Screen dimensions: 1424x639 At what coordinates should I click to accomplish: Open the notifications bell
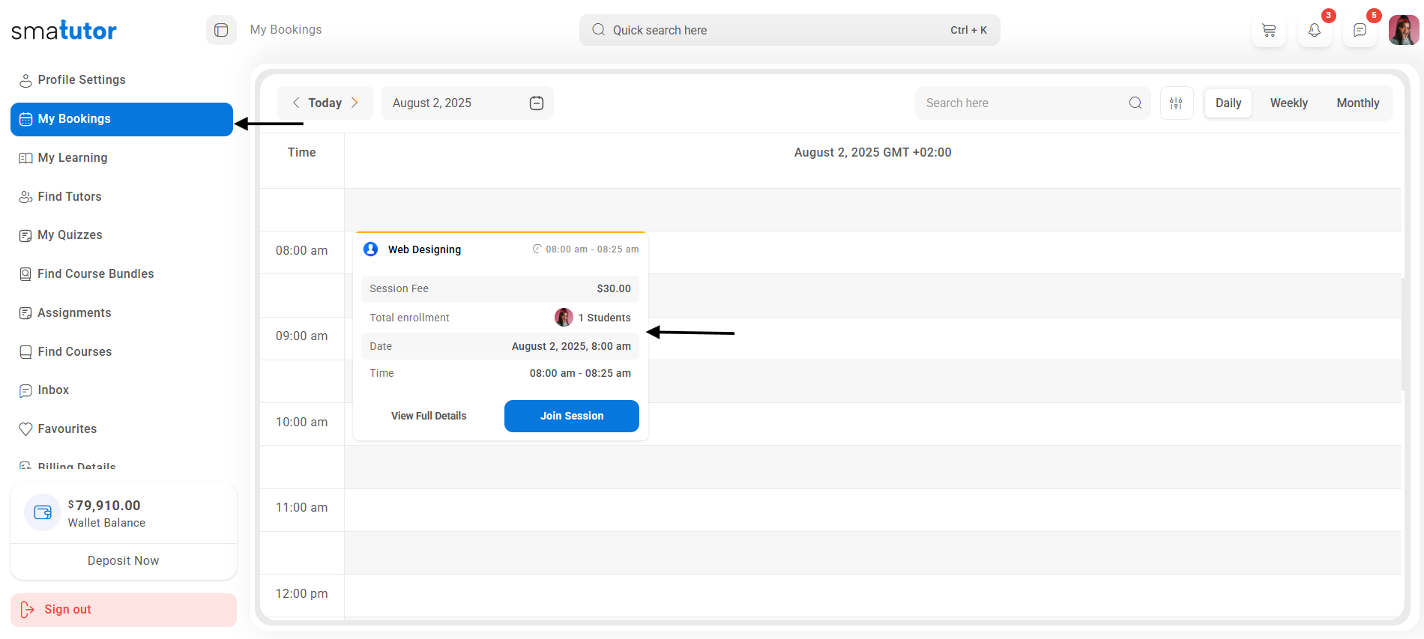tap(1314, 31)
